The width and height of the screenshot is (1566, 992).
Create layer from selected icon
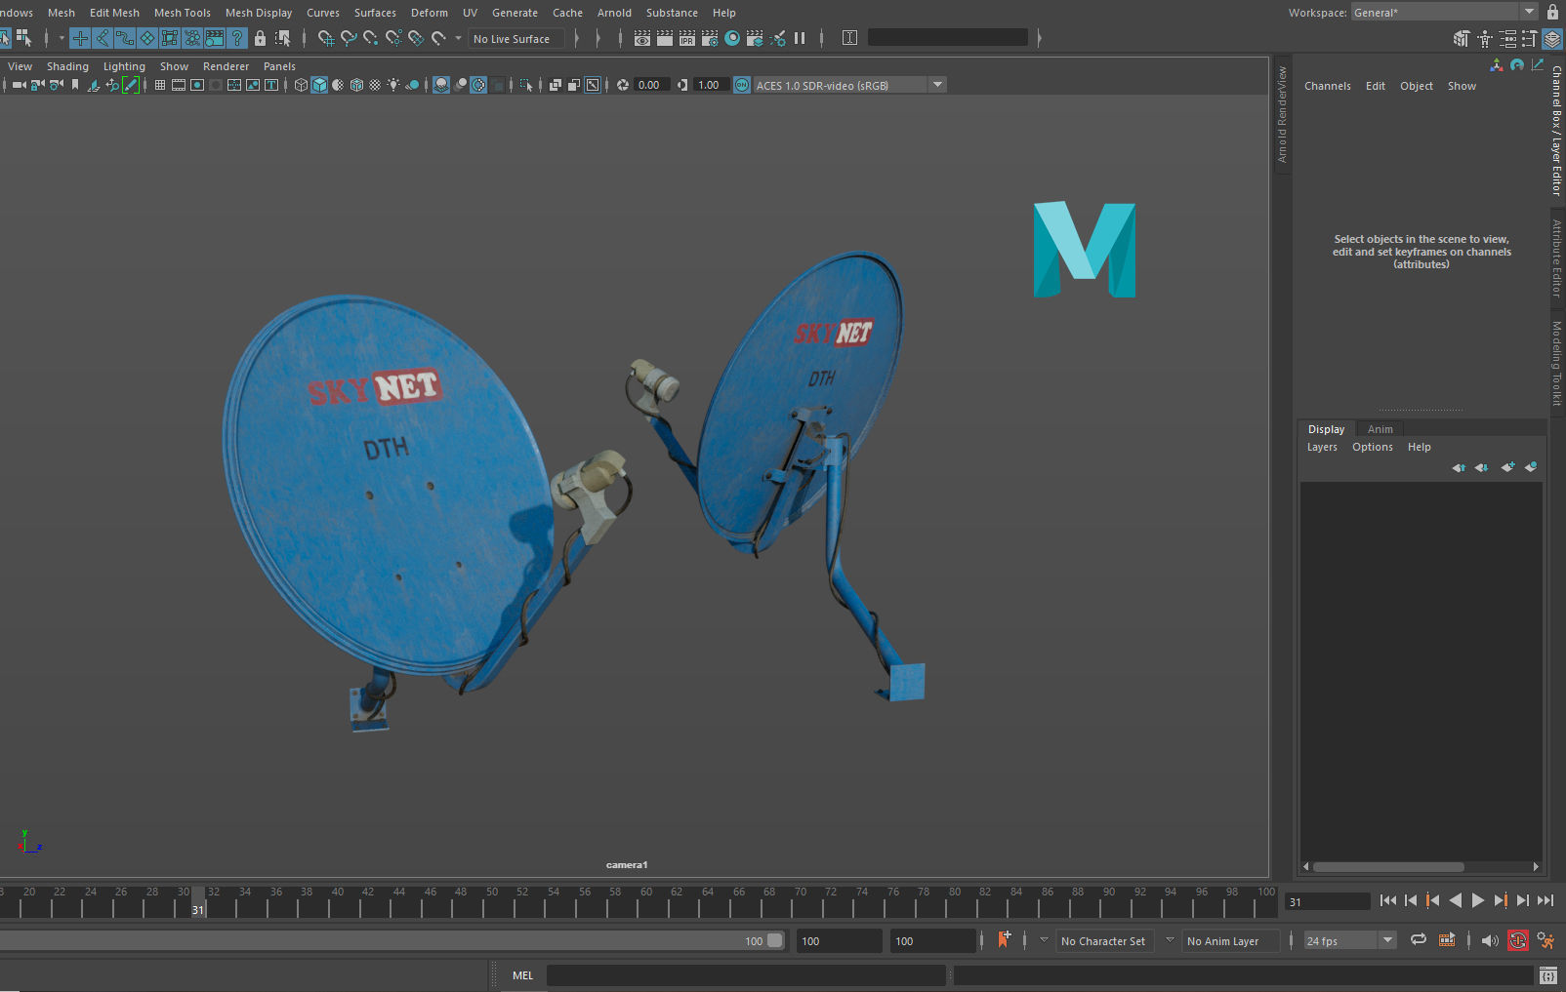[x=1531, y=467]
